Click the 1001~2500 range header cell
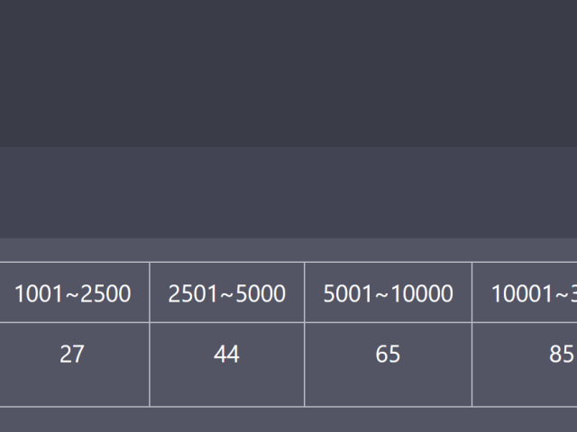 74,292
